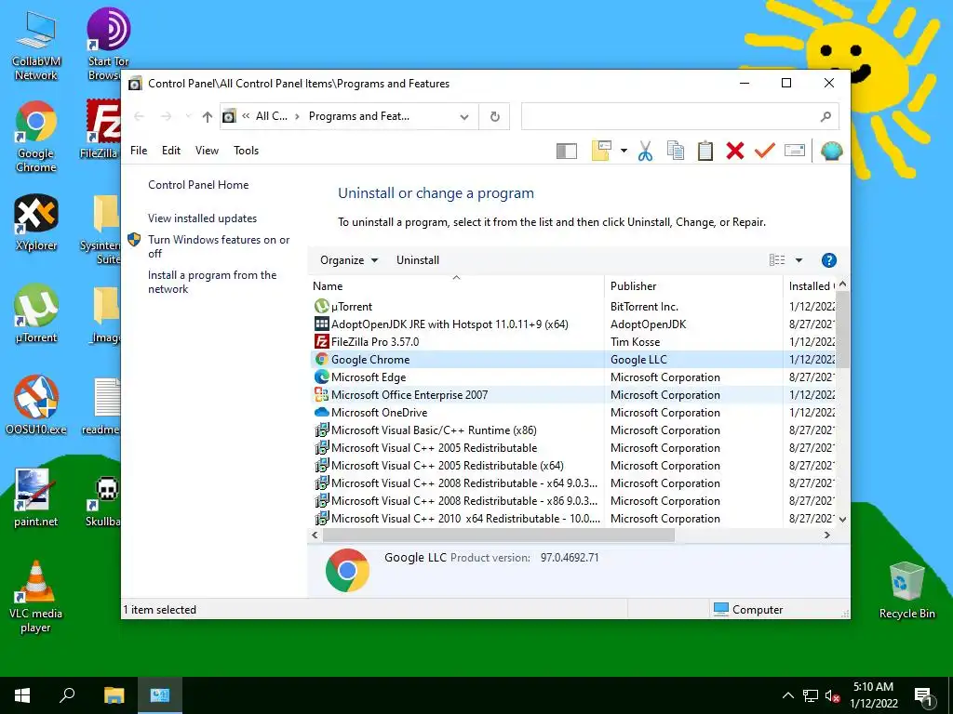Click the Windows Start button

[22, 695]
